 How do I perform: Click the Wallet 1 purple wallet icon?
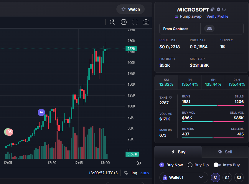tap(165, 178)
